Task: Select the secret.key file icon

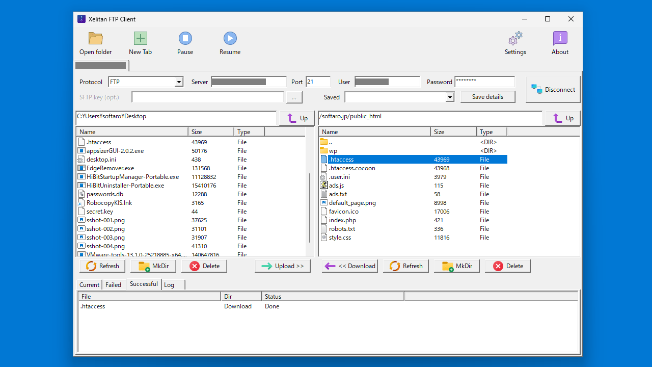Action: click(x=81, y=212)
